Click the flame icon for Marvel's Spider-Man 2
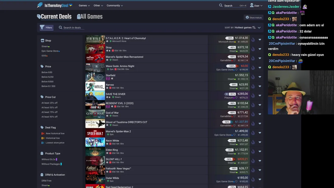334x188 pixels. 253,133
